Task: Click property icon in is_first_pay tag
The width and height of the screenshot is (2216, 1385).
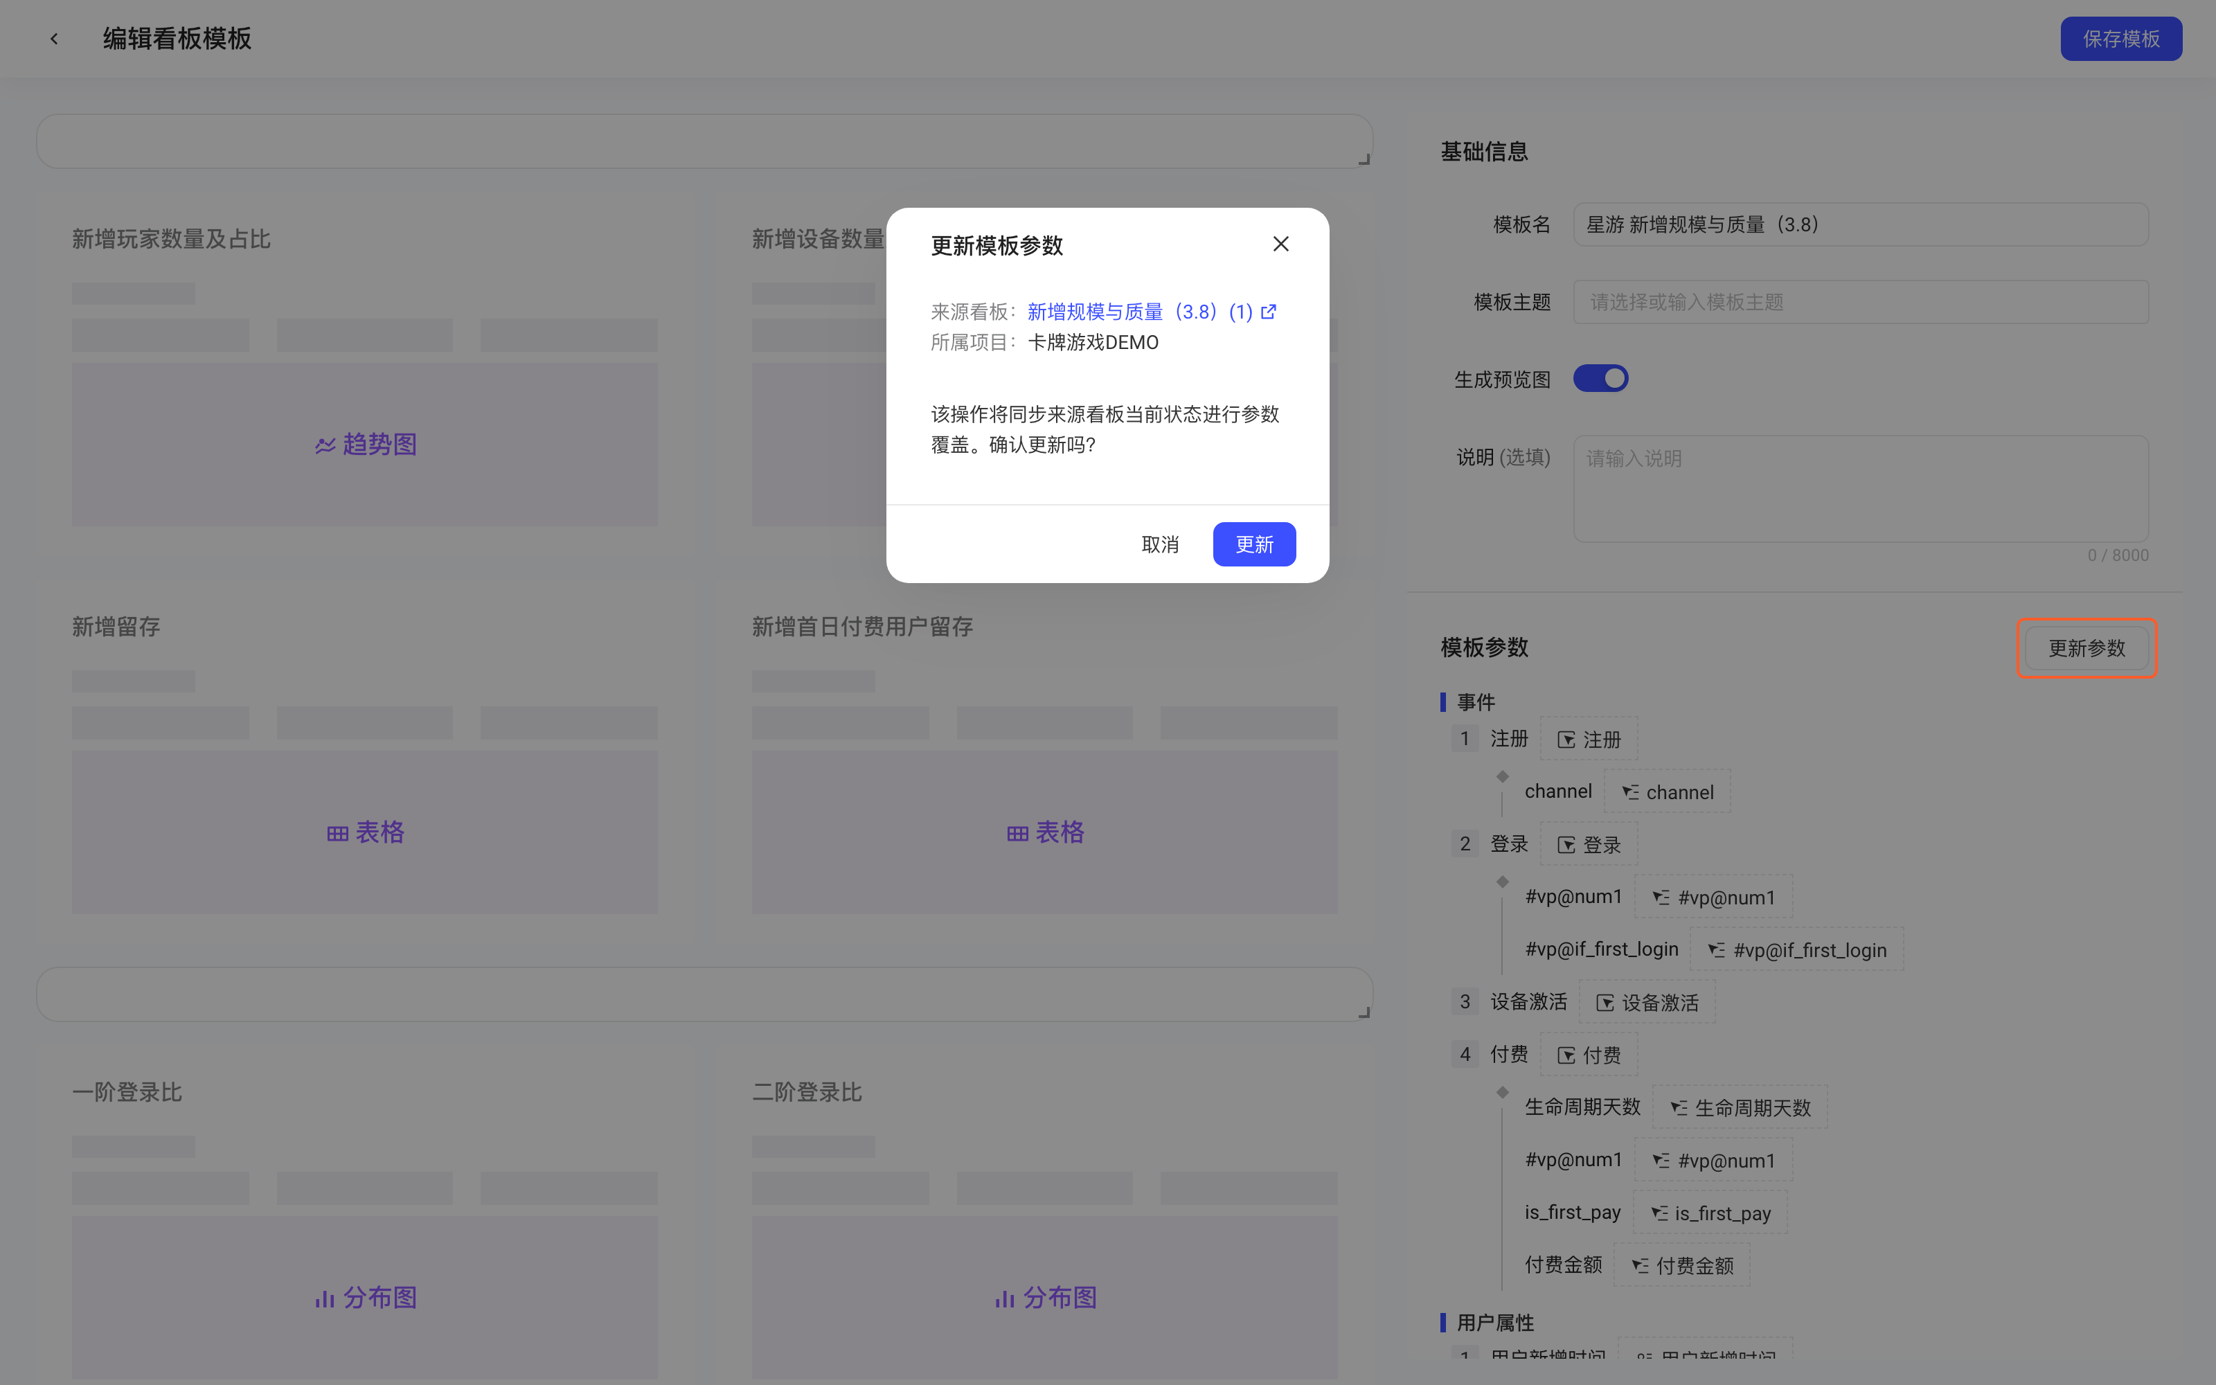Action: (1659, 1214)
